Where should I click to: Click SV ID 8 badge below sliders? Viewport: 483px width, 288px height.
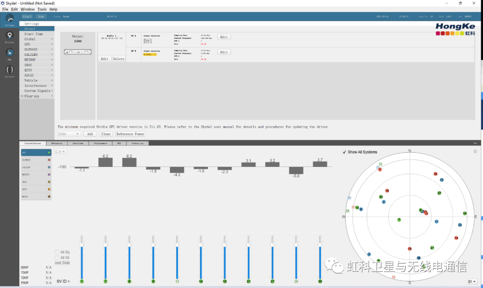pyautogui.click(x=129, y=281)
